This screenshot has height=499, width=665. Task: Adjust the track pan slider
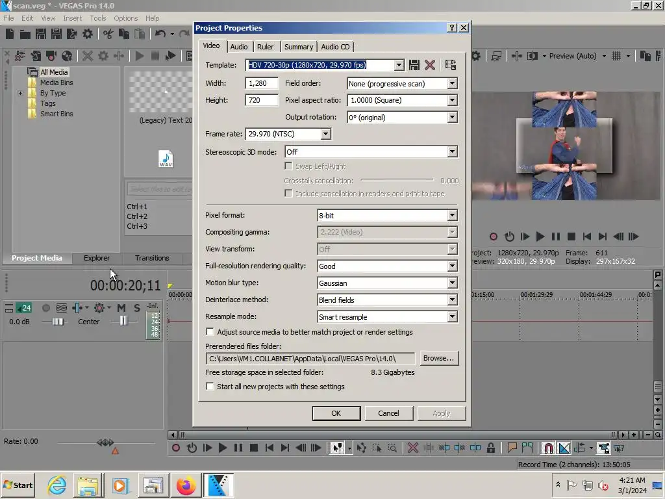[123, 320]
